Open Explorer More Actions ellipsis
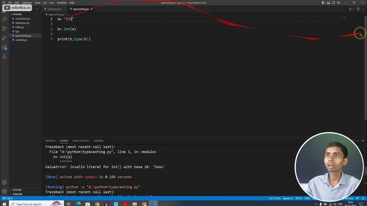 pos(37,9)
